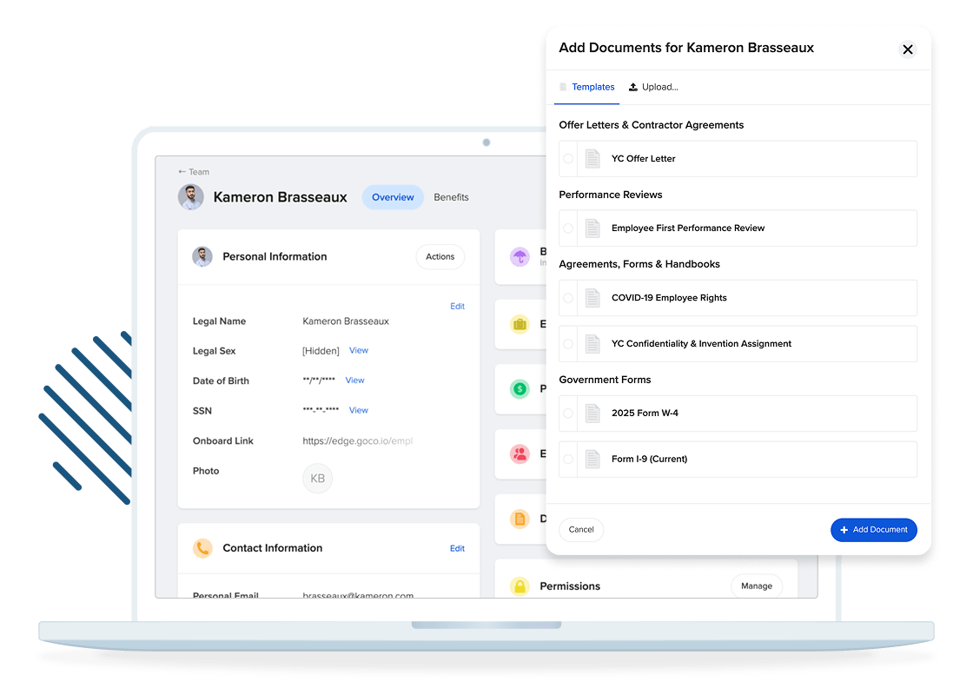Select the COVID-19 Employee Rights radio button
The width and height of the screenshot is (973, 695).
tap(568, 298)
